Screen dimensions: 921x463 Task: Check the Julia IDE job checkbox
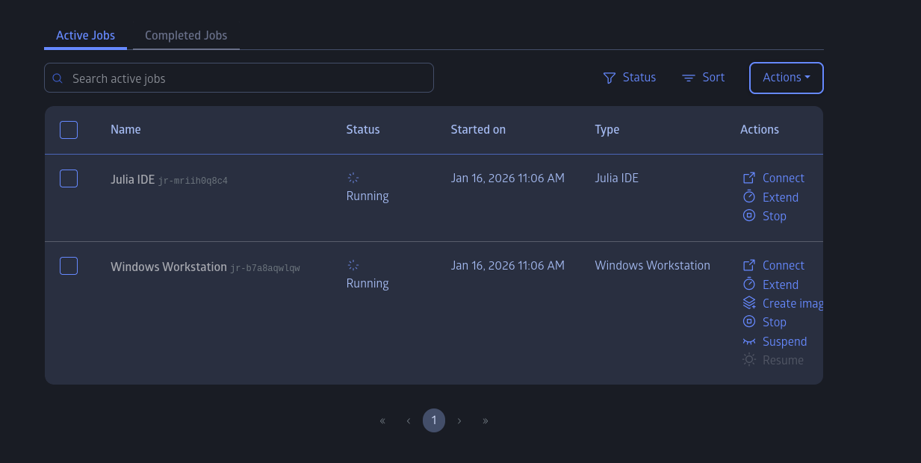[69, 178]
